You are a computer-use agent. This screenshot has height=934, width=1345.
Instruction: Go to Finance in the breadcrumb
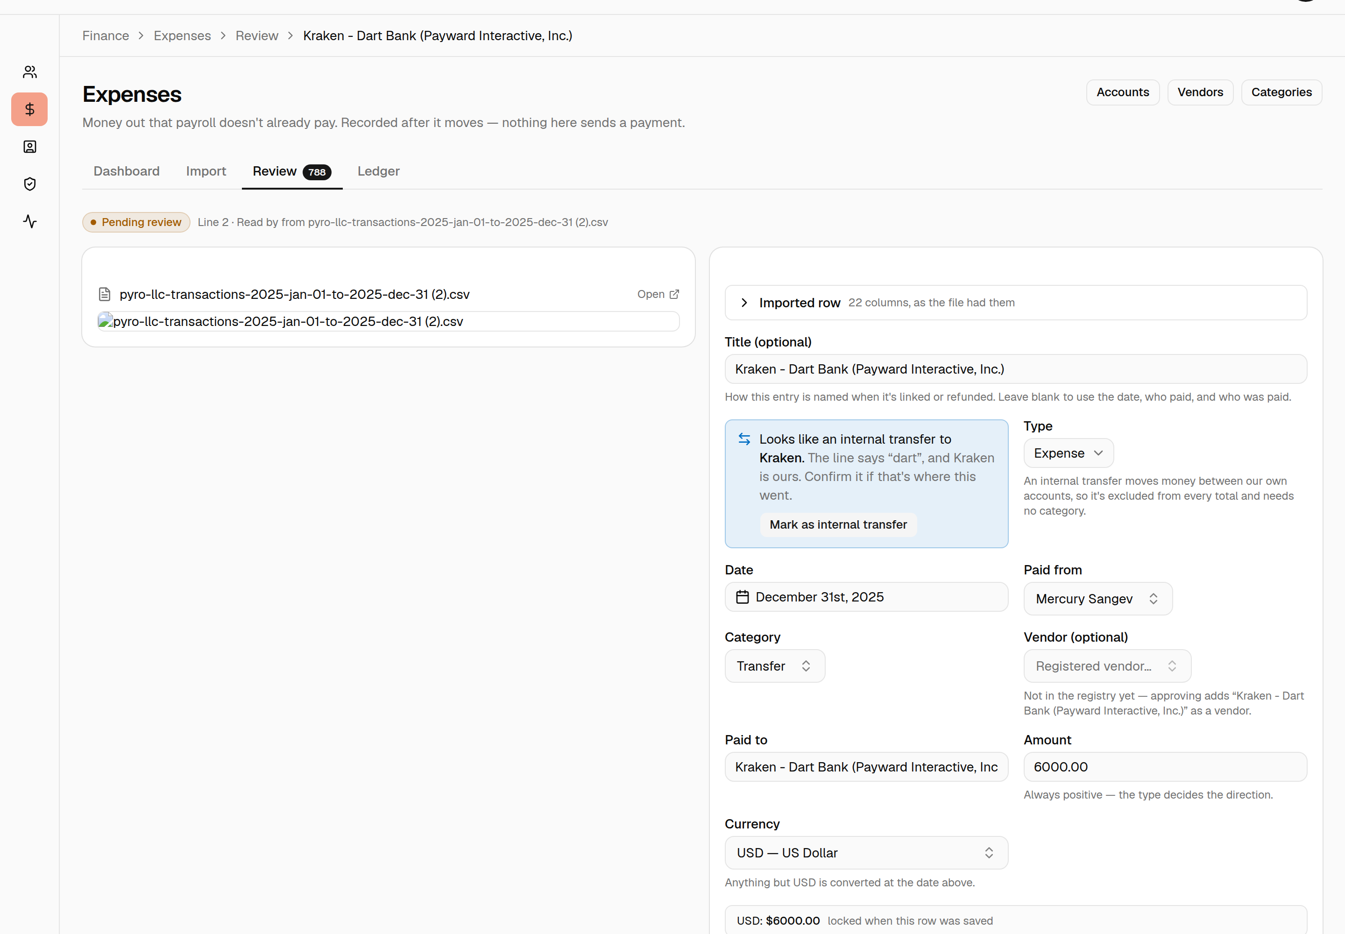click(106, 35)
